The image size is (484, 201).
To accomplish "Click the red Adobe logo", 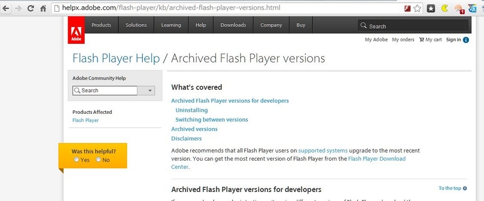I will point(76,30).
